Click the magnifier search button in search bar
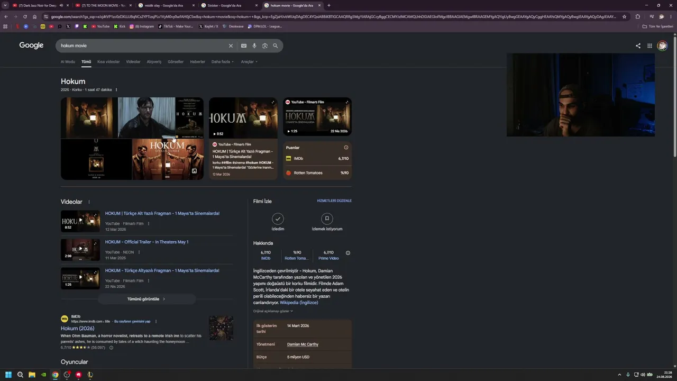 click(276, 46)
